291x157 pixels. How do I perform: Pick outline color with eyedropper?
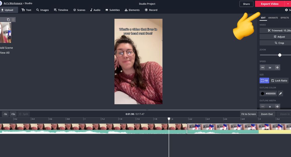pyautogui.click(x=280, y=93)
